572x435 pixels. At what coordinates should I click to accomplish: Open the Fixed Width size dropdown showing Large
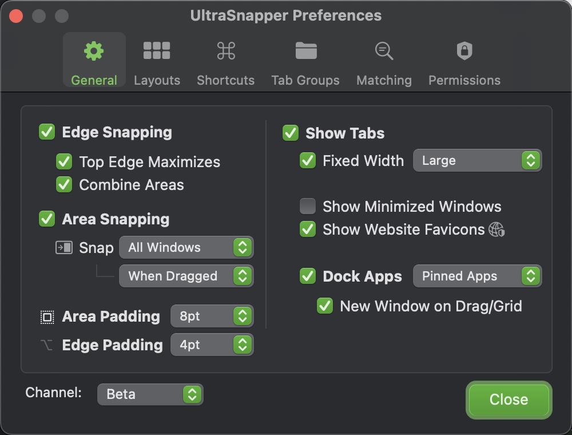(477, 160)
